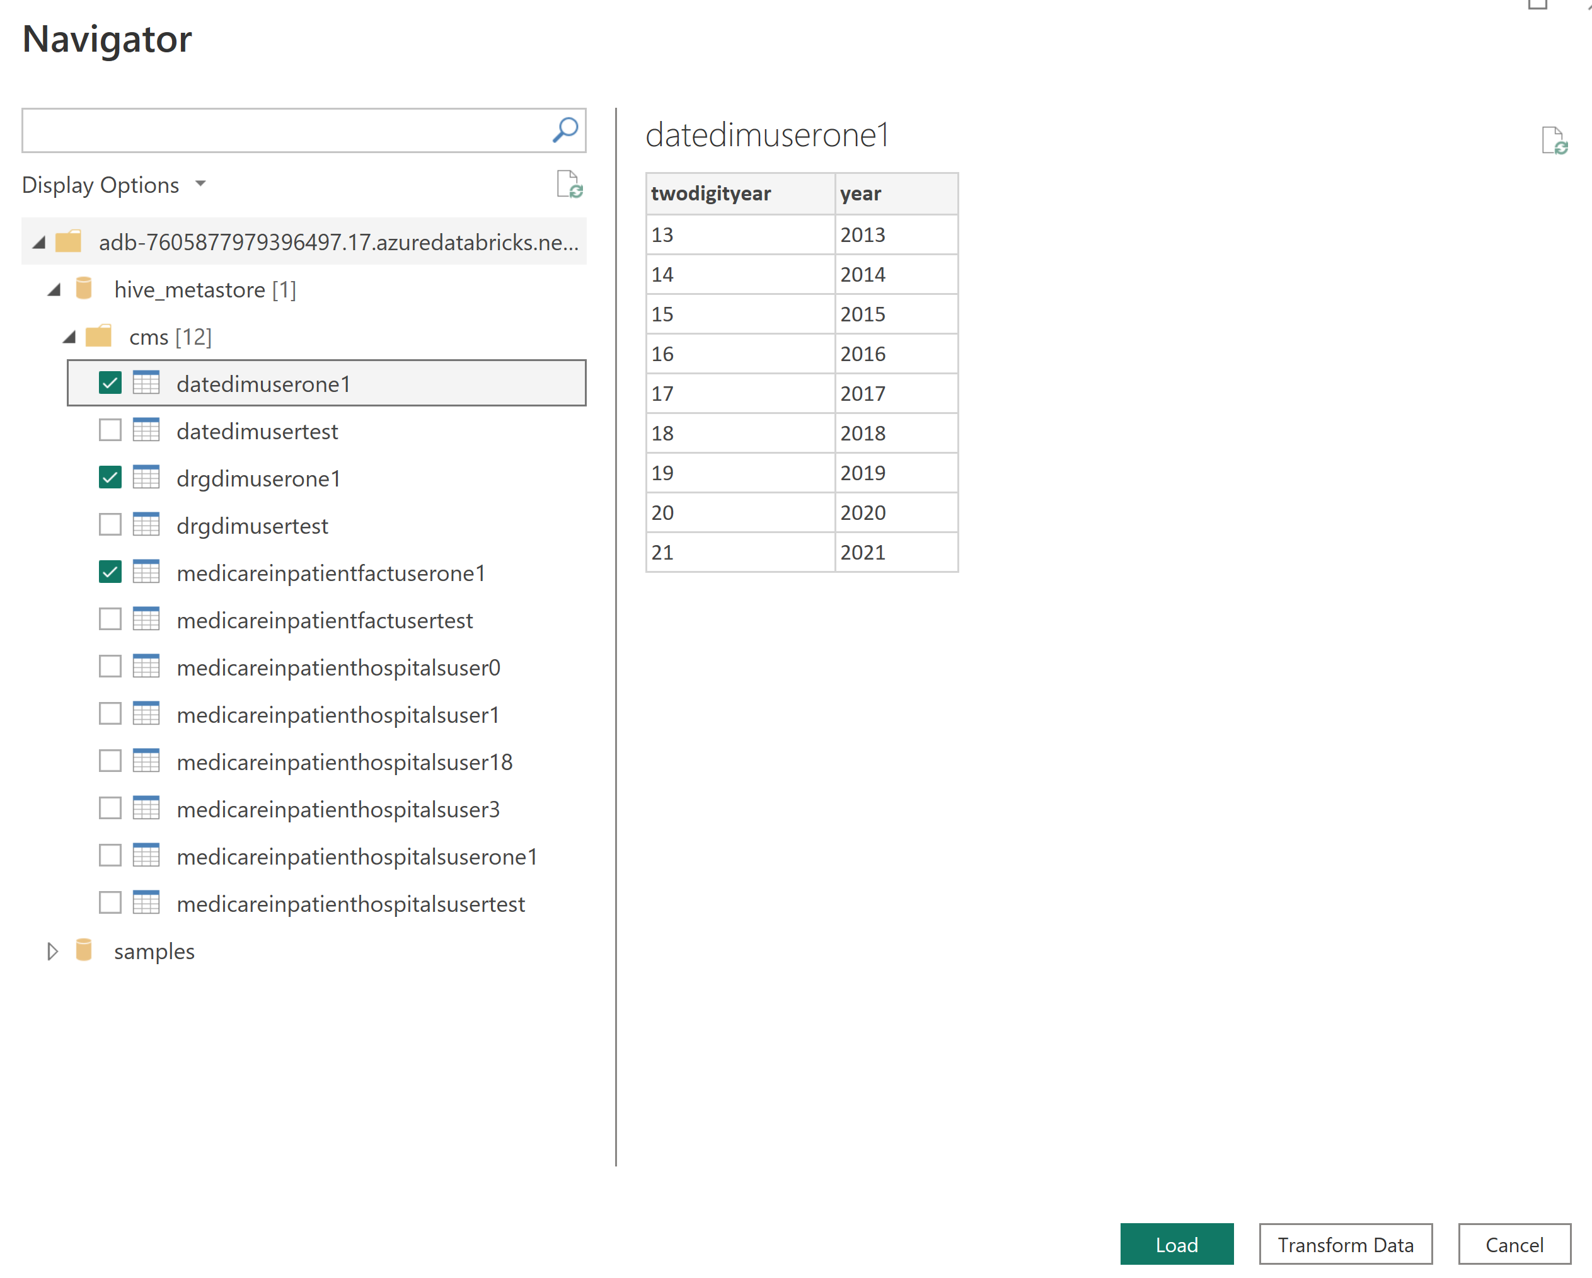Viewport: 1592px width, 1278px height.
Task: Select medicareinpatienthospitalsusertest table item
Action: pyautogui.click(x=351, y=904)
